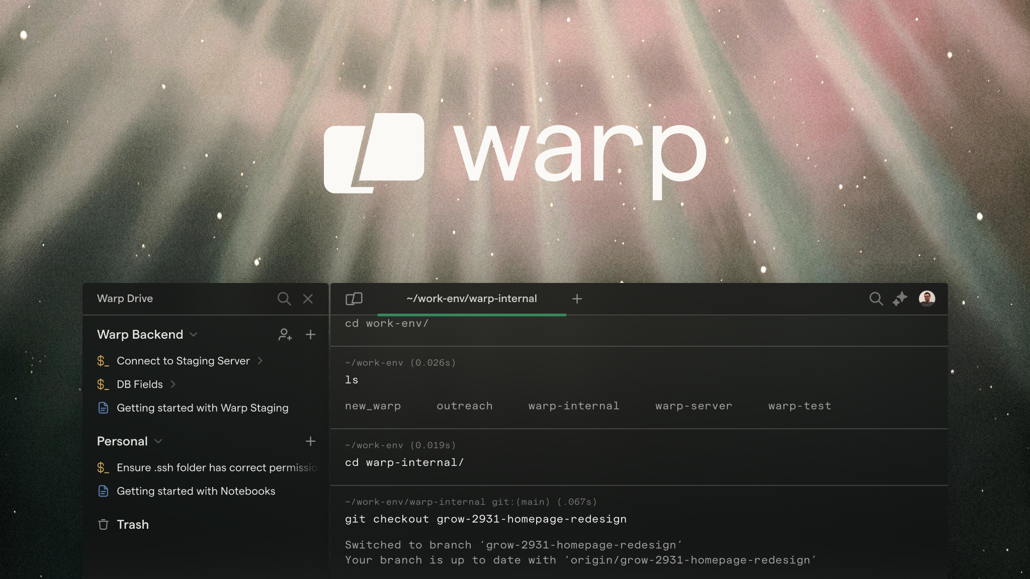Image resolution: width=1030 pixels, height=579 pixels.
Task: Click the green progress bar under the tab
Action: point(472,314)
